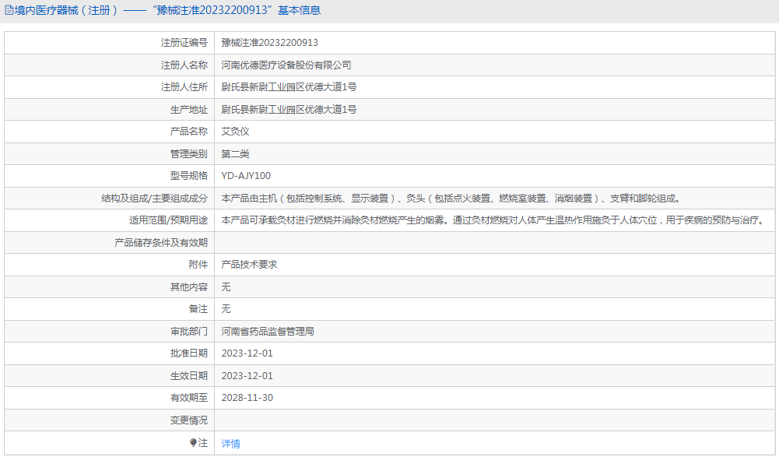
Task: Click the 生产地址 label
Action: (189, 110)
